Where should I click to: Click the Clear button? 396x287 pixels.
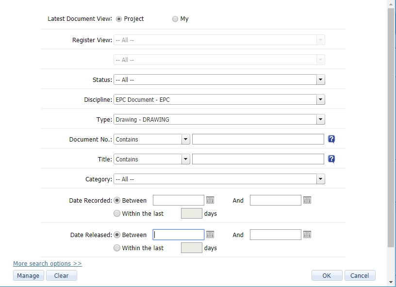click(x=61, y=275)
